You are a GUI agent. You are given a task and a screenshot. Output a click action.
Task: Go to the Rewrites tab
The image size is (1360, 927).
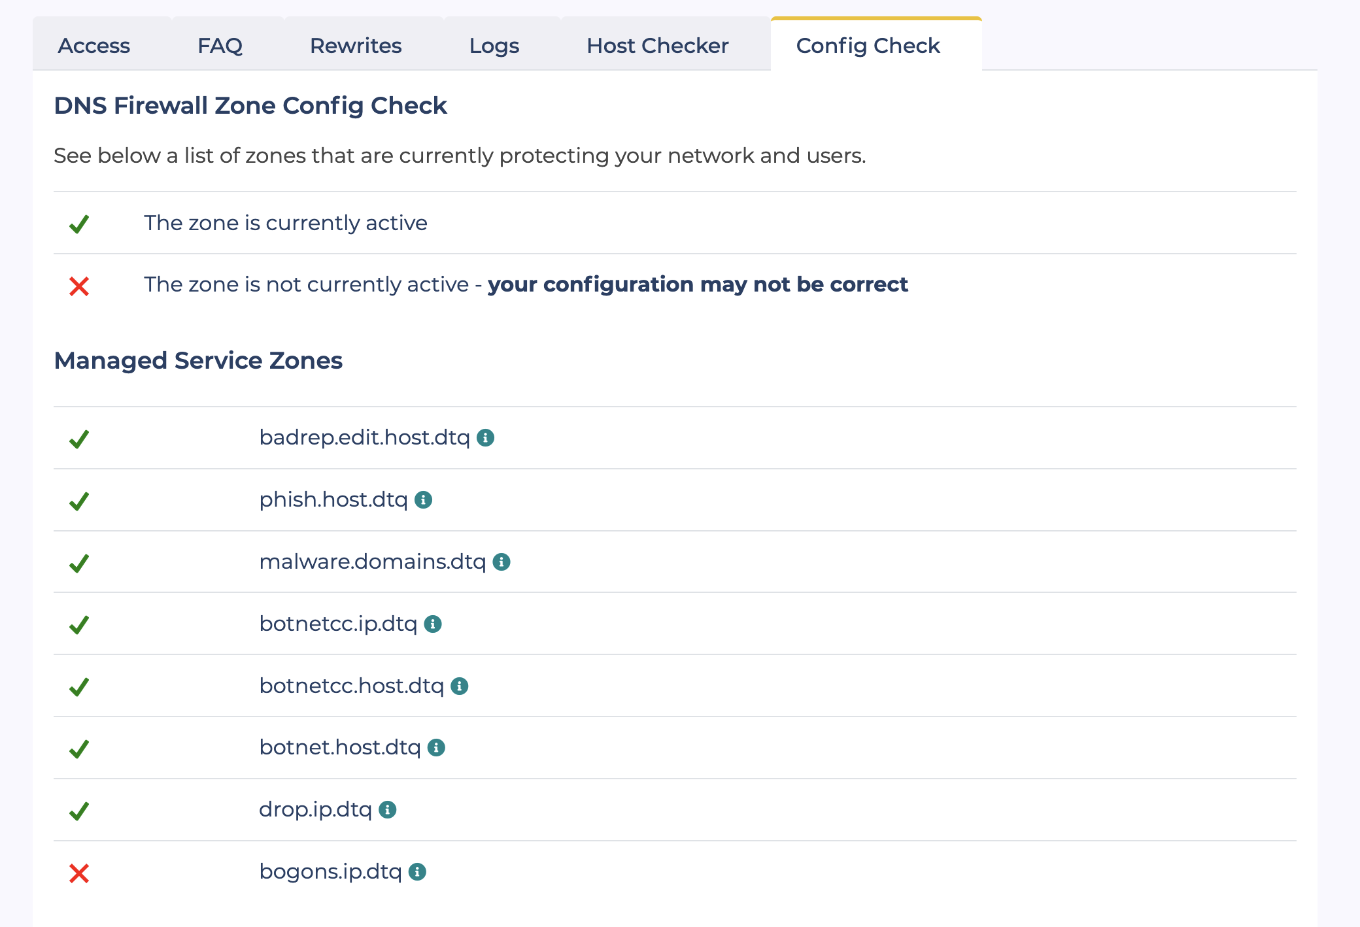(356, 46)
